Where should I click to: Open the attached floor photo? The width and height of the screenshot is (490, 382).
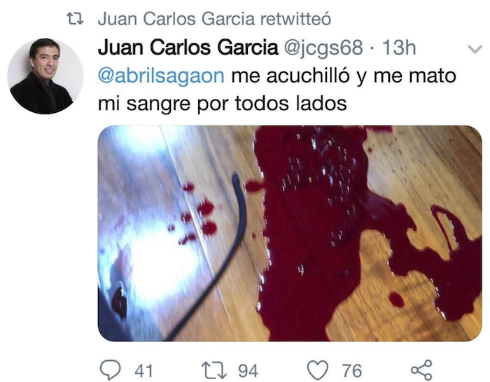point(290,233)
